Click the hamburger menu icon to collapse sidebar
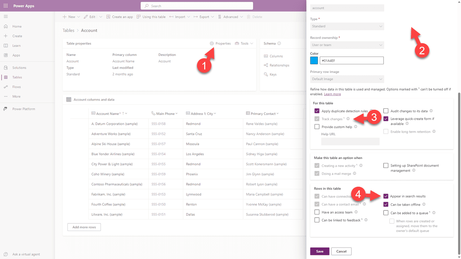Image resolution: width=461 pixels, height=259 pixels. 5,16
